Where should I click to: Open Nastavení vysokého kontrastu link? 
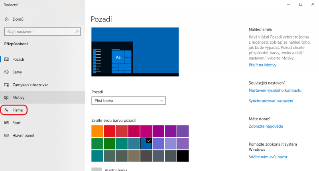pos(274,90)
